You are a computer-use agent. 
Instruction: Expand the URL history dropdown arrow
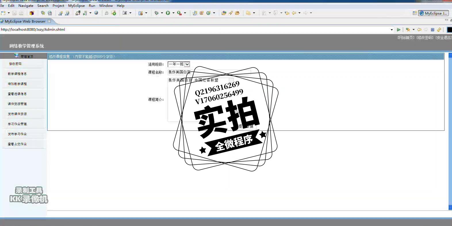[x=392, y=30]
